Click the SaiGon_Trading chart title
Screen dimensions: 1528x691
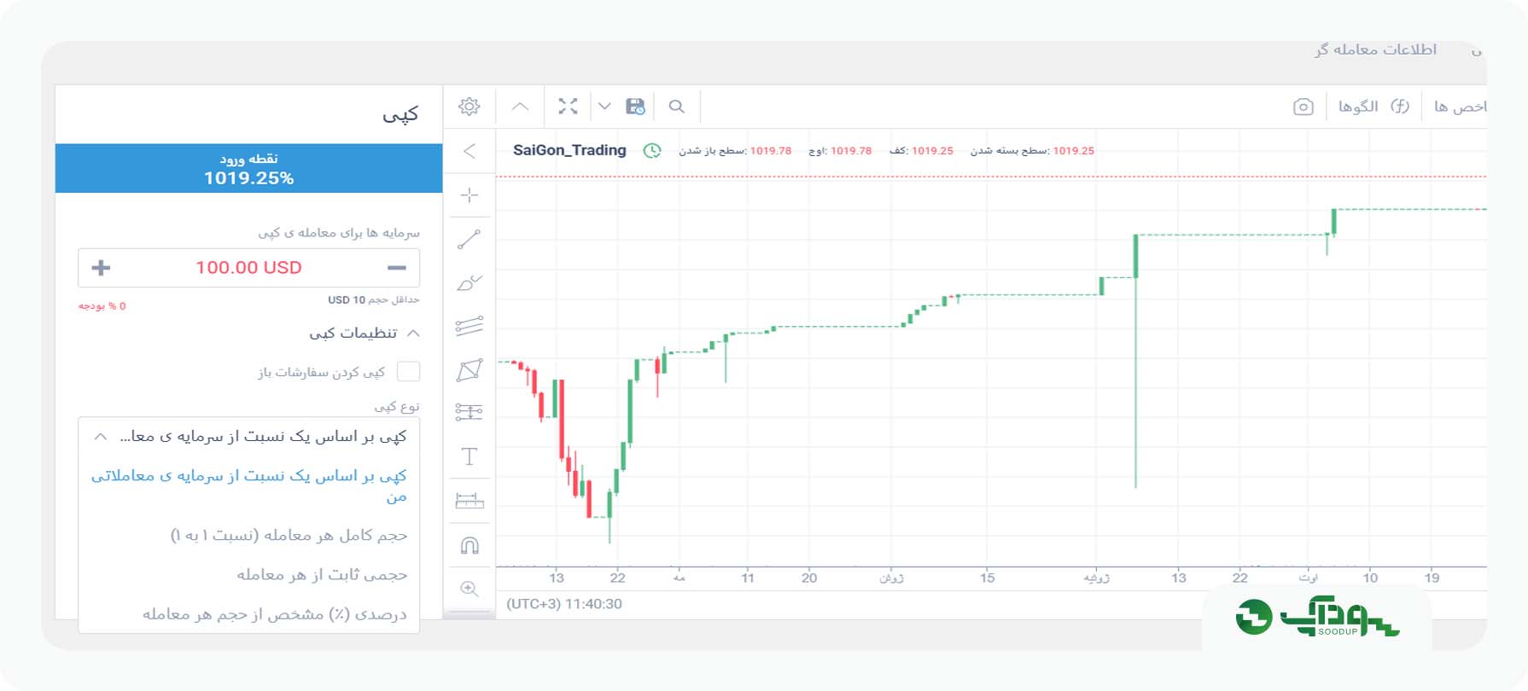click(x=569, y=151)
